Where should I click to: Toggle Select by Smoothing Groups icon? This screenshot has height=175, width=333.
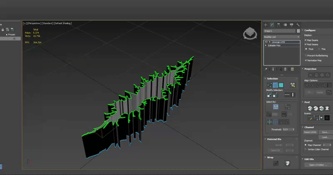(284, 114)
